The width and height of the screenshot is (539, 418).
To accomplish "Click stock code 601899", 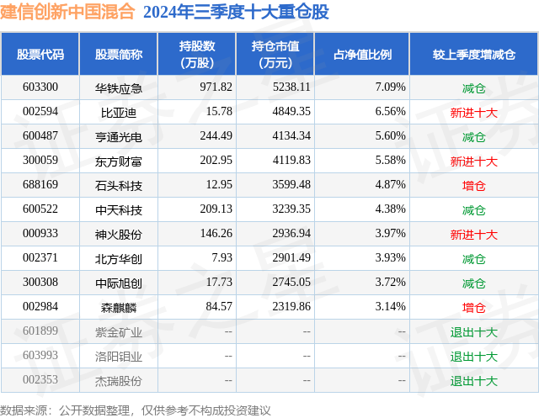I will [x=40, y=331].
